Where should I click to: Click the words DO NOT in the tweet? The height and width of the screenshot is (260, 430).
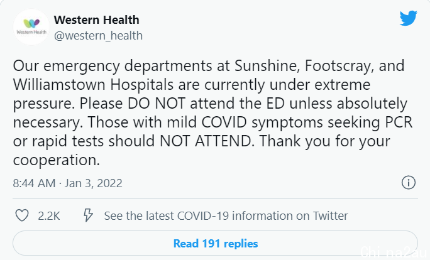coord(157,103)
